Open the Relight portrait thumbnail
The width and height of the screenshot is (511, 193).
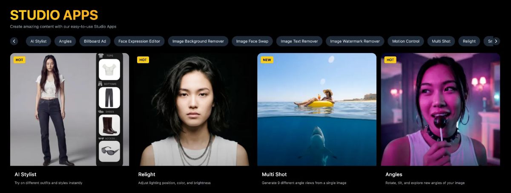pos(193,109)
